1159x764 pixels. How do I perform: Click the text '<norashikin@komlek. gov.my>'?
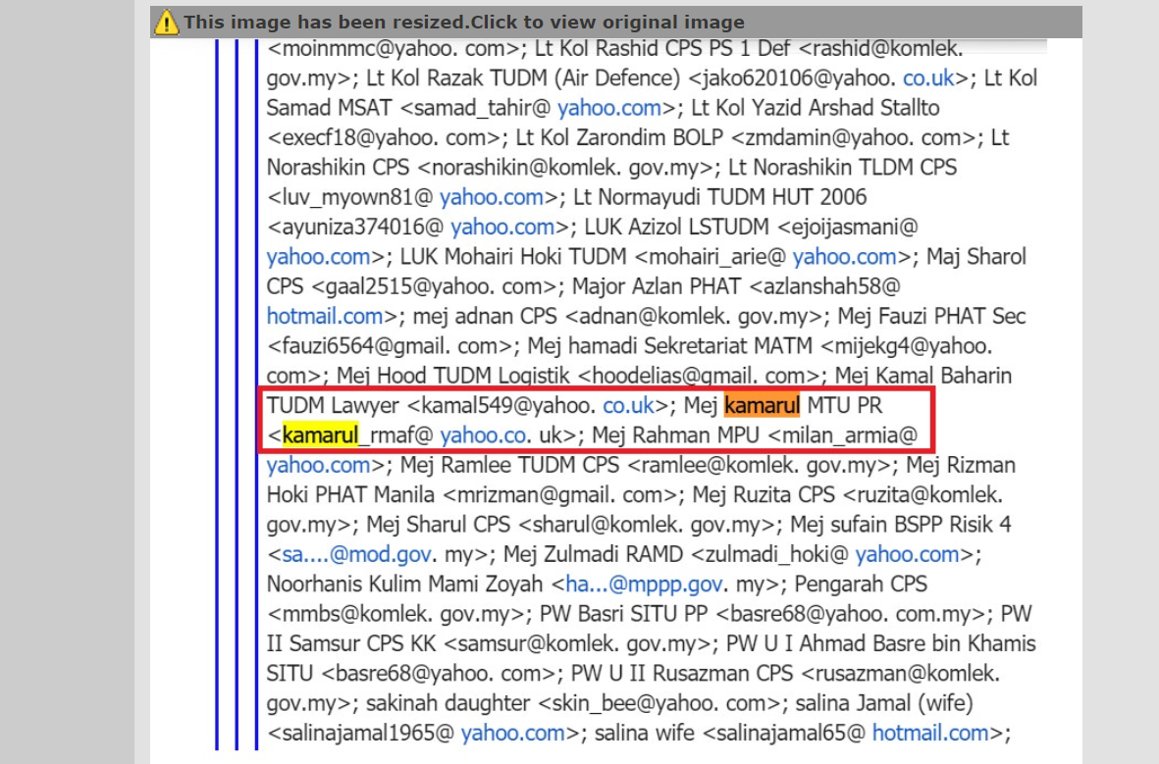[569, 168]
